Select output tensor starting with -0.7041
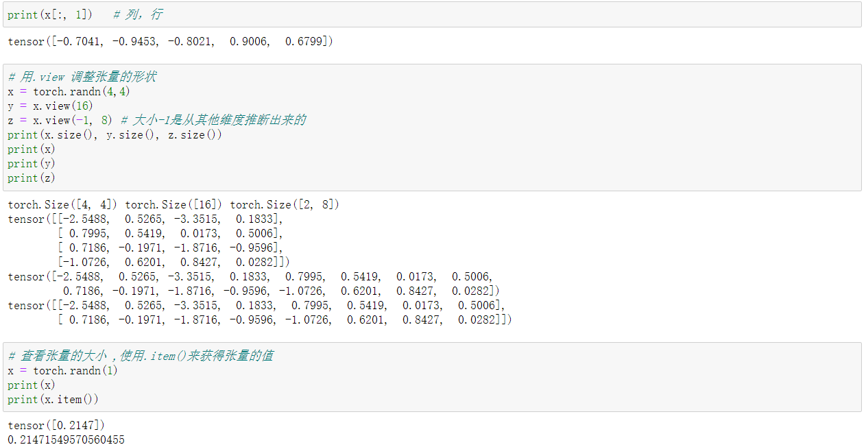The width and height of the screenshot is (866, 447). tap(171, 42)
